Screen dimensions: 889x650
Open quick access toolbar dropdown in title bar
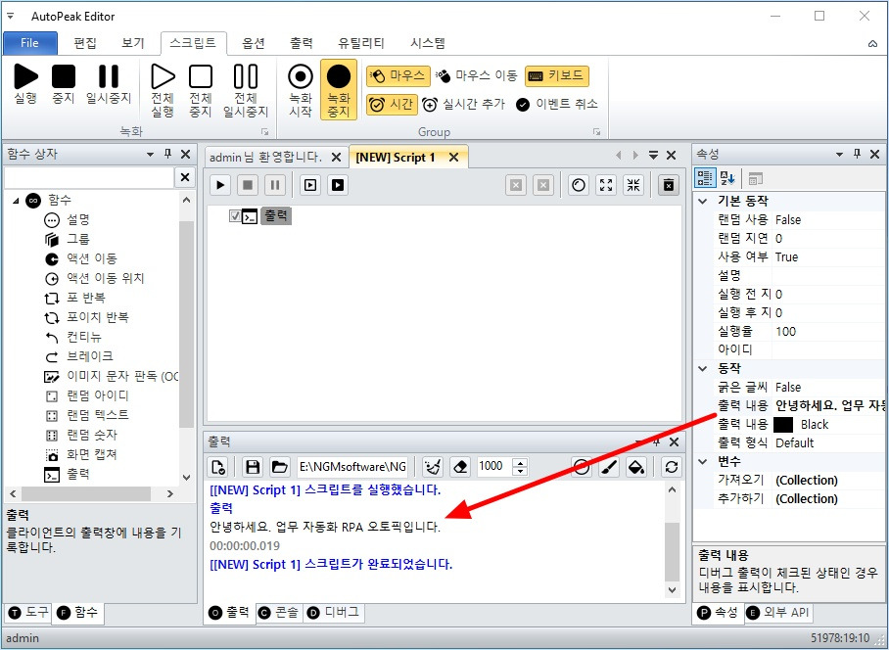pyautogui.click(x=10, y=16)
